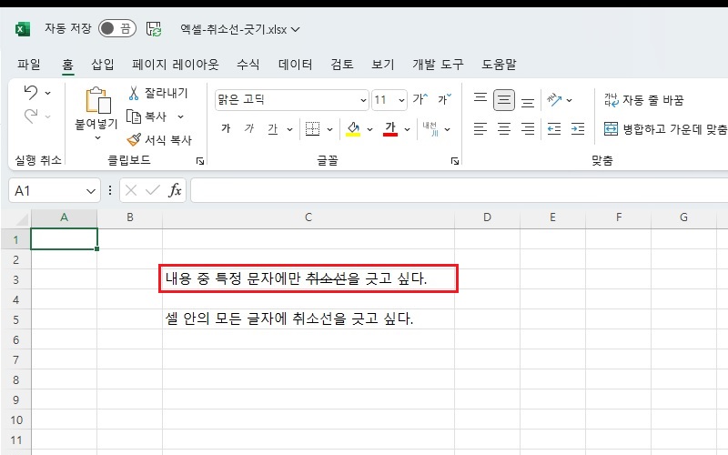
Task: Click the text orientation icon
Action: (x=554, y=99)
